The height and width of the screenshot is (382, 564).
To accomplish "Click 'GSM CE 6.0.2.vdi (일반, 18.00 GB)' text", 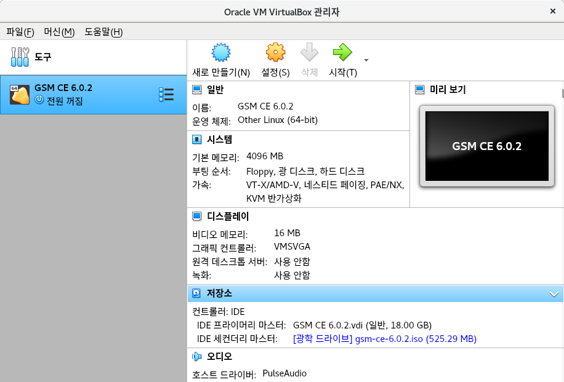I will (x=362, y=325).
